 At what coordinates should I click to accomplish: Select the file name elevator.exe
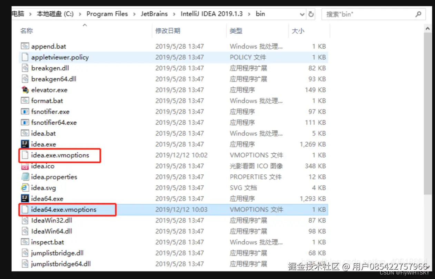click(49, 90)
